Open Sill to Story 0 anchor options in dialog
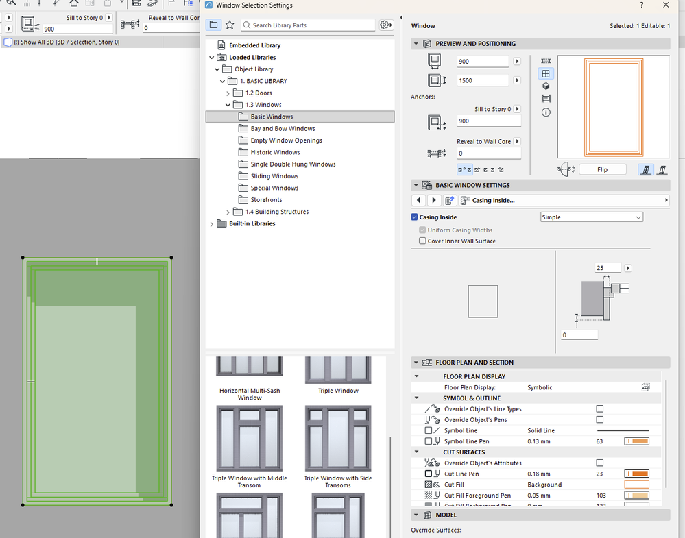The image size is (685, 538). (517, 109)
